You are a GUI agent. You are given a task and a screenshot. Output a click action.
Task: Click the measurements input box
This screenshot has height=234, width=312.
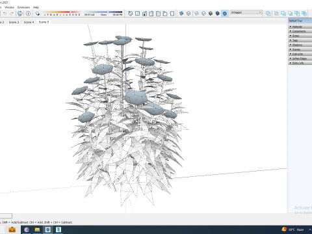point(6,216)
